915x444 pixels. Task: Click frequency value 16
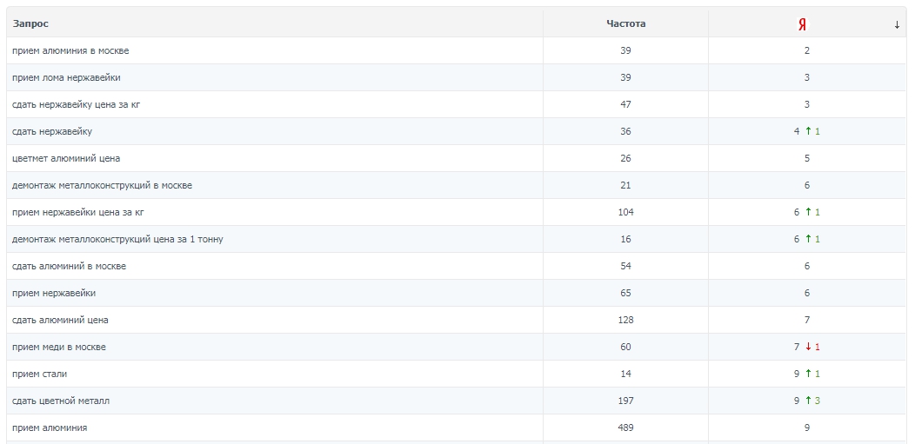click(625, 239)
